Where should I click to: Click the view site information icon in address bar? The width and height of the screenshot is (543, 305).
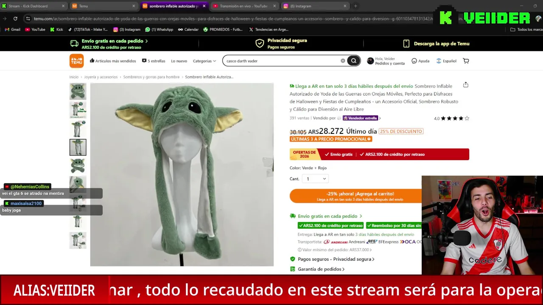[x=28, y=19]
